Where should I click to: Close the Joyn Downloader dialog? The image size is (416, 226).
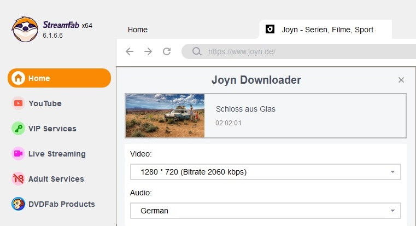(401, 80)
